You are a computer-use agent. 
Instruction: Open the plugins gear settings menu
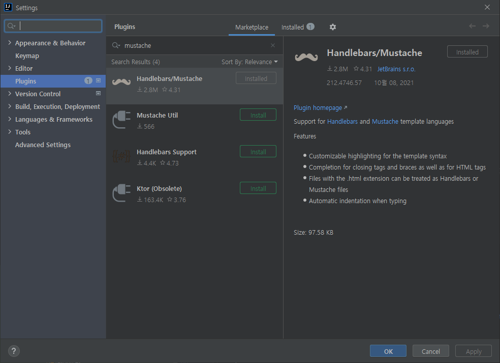point(333,27)
